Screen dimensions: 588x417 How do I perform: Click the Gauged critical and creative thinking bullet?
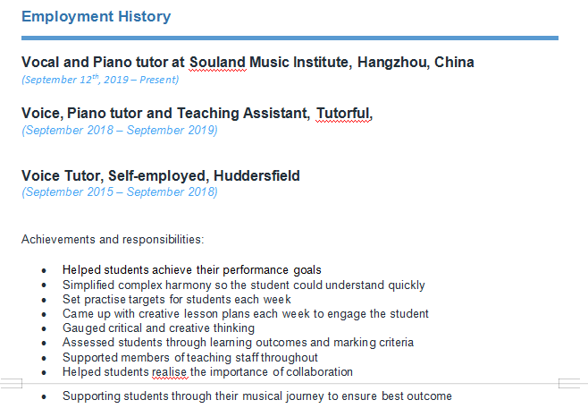tap(158, 328)
